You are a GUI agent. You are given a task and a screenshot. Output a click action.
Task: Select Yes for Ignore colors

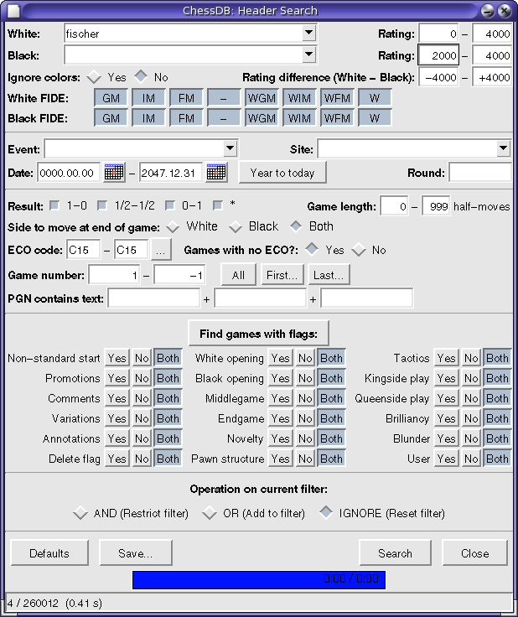click(94, 77)
